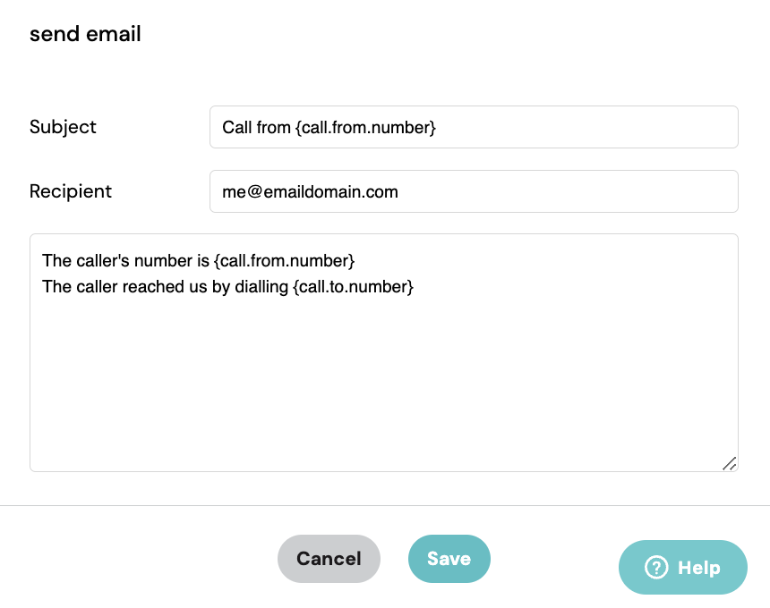Cancel the send email dialog
770x608 pixels.
coord(329,559)
